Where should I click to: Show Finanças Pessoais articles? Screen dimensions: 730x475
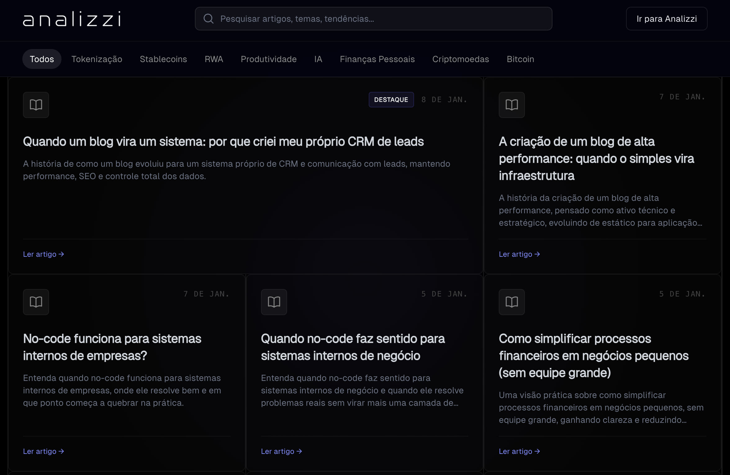(x=377, y=59)
